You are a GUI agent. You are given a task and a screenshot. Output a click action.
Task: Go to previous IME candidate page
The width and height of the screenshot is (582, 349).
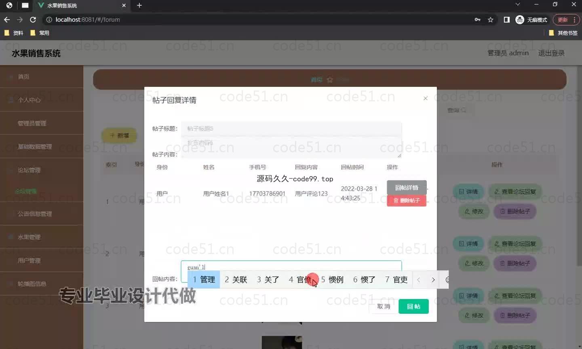(x=419, y=280)
